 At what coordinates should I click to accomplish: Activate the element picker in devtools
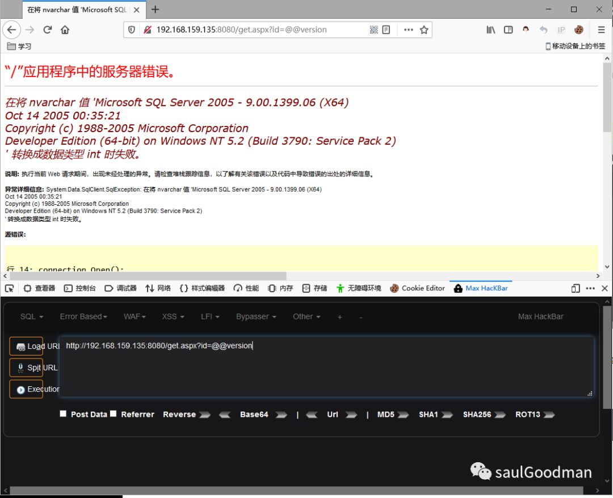coord(10,288)
